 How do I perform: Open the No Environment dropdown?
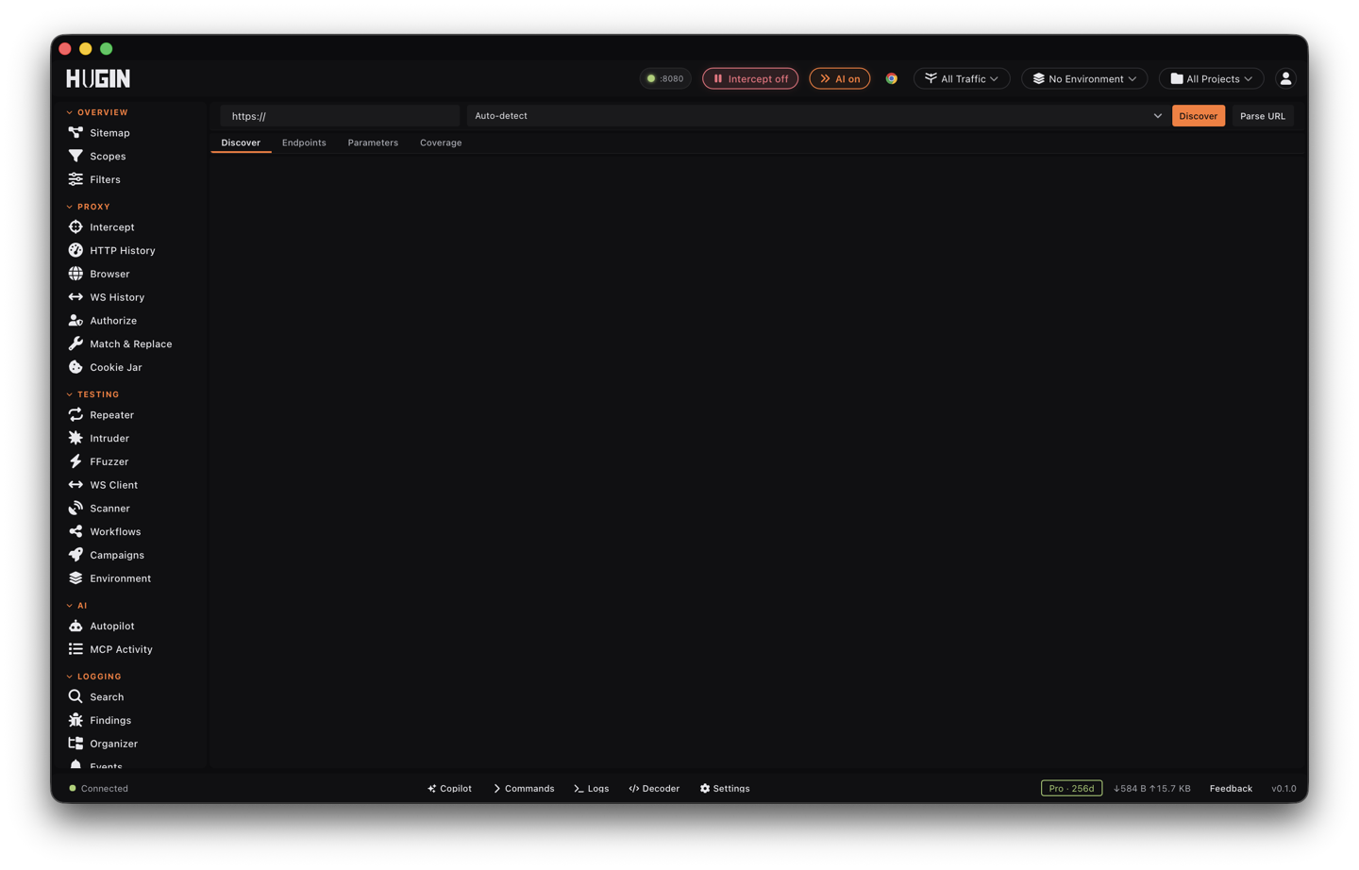click(x=1084, y=78)
